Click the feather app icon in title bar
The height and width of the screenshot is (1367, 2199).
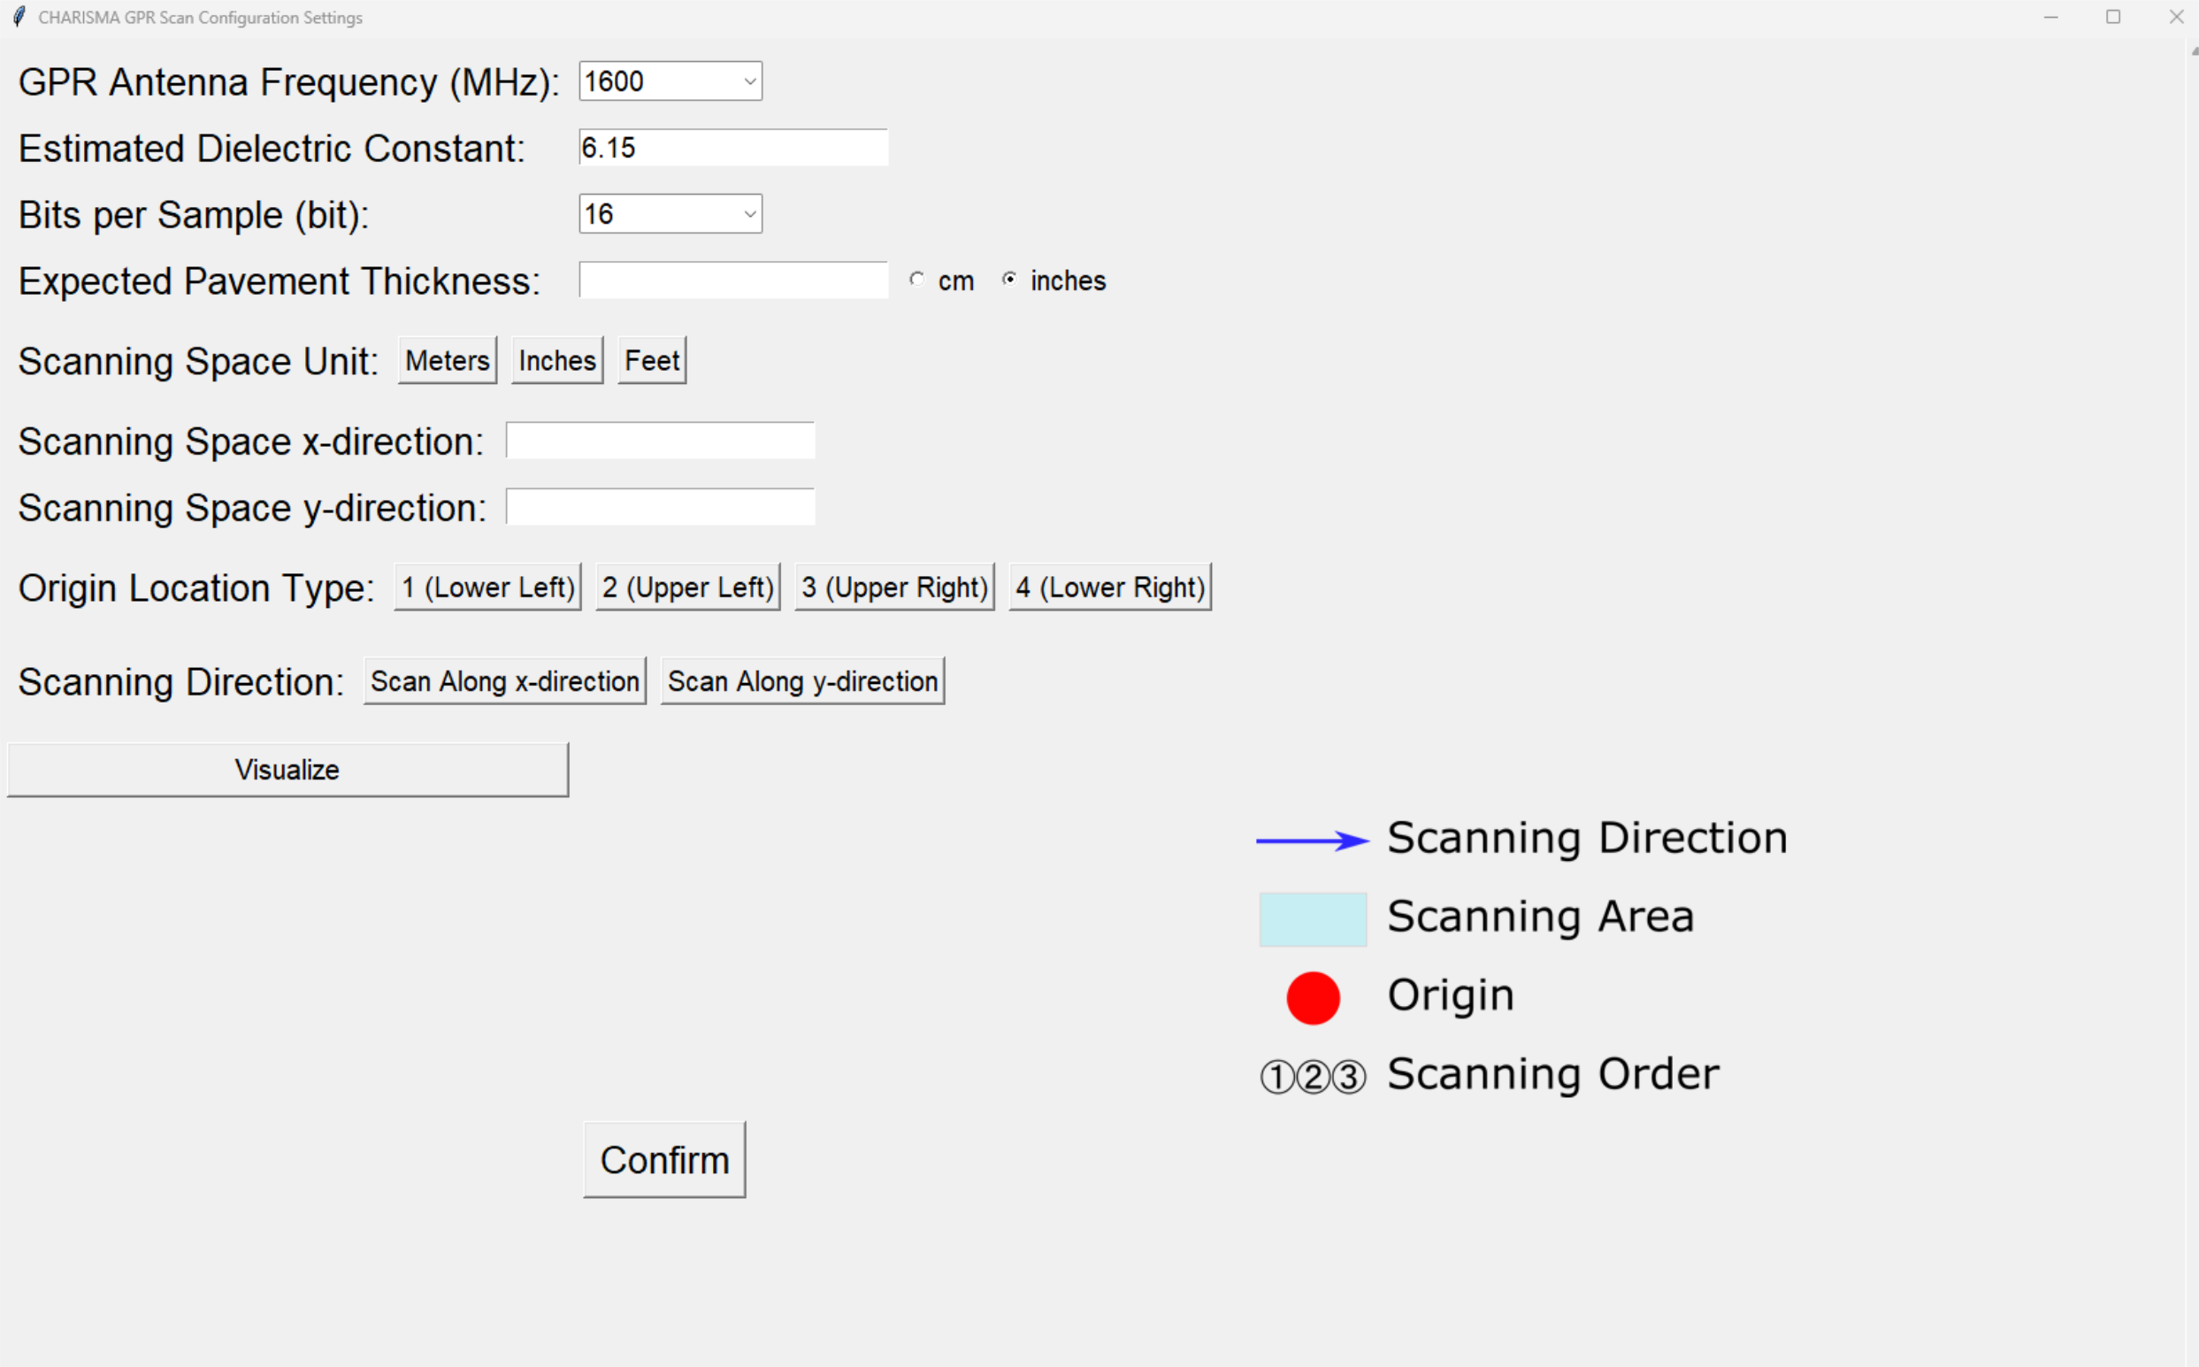(x=19, y=16)
